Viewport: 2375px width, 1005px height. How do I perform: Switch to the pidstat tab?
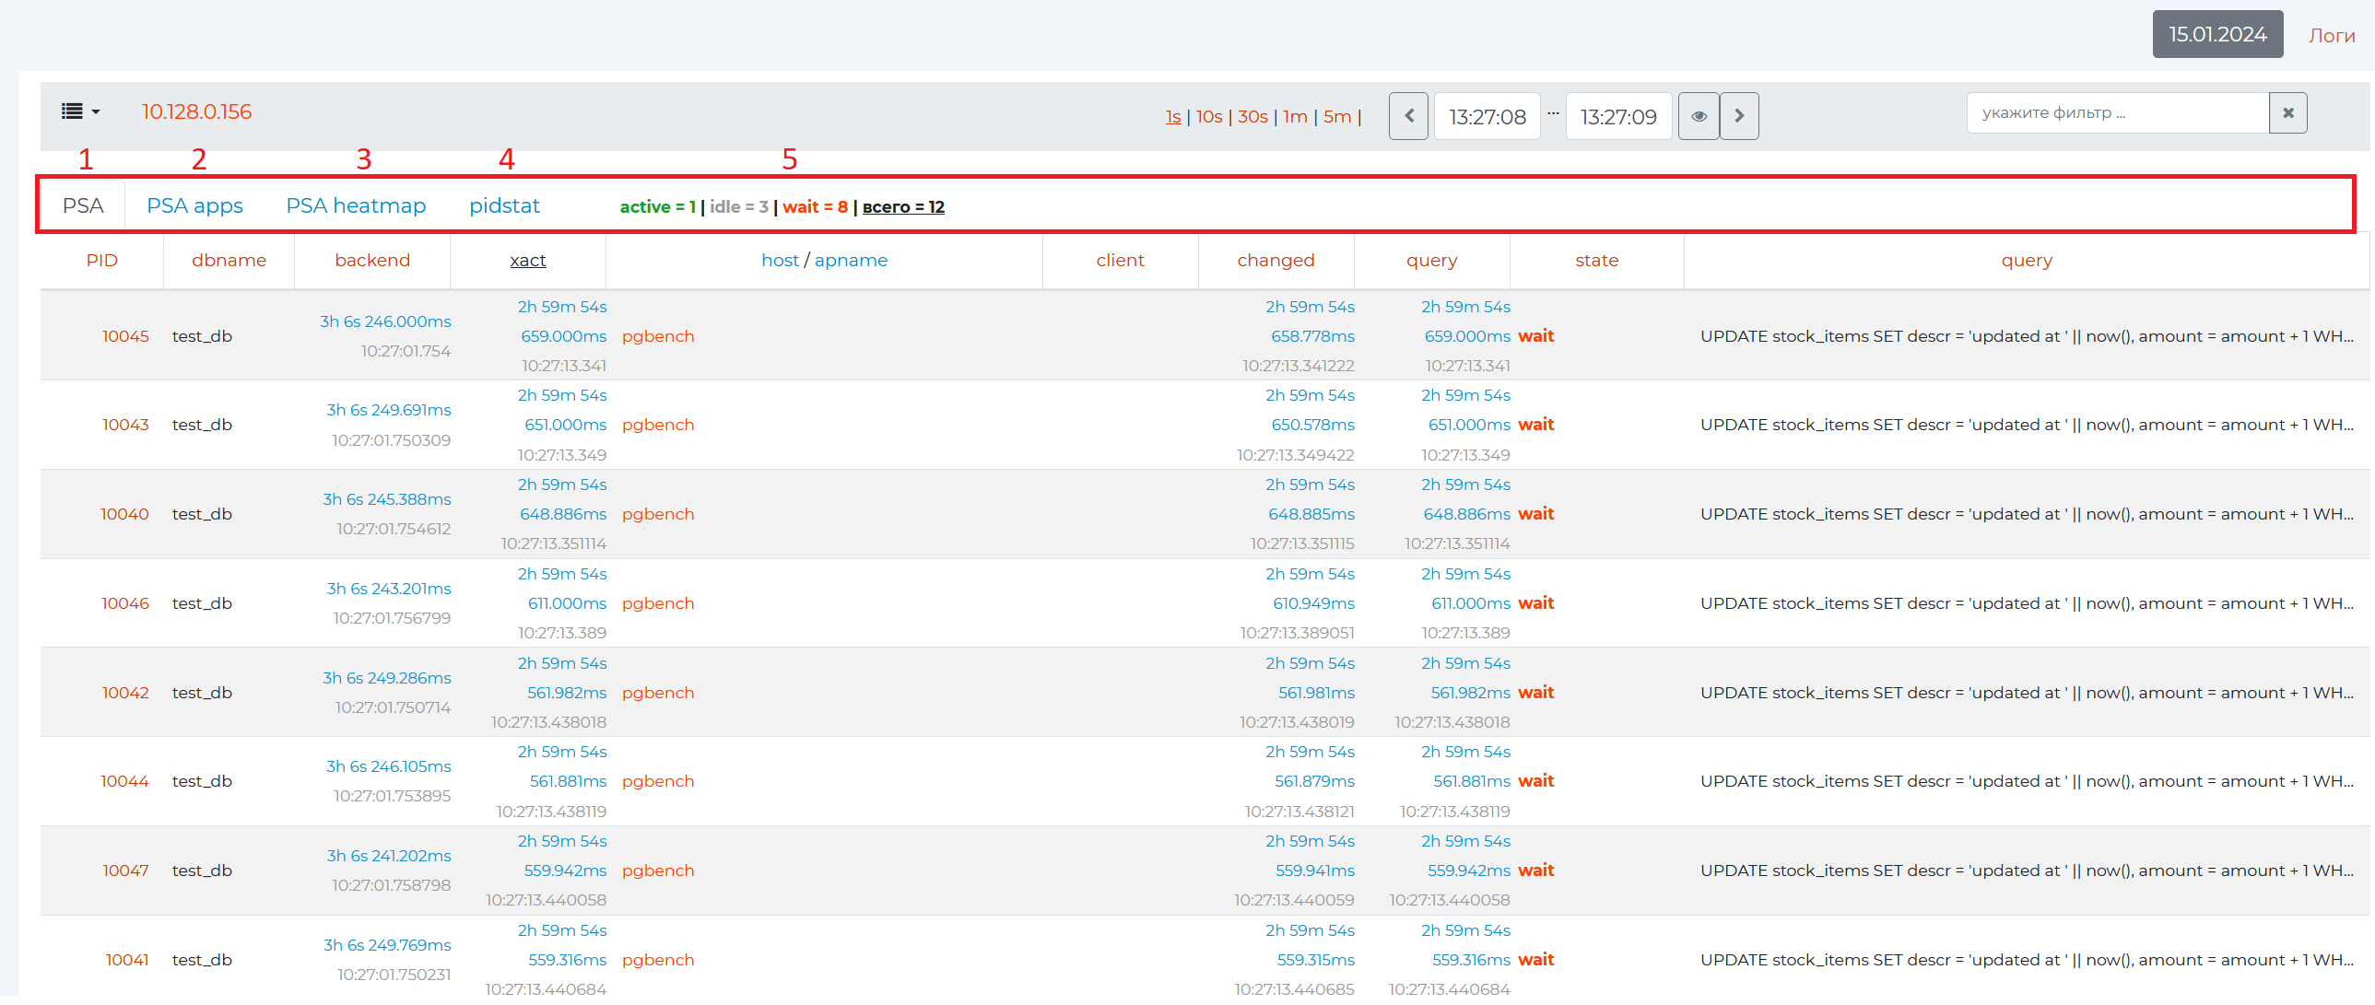point(504,205)
